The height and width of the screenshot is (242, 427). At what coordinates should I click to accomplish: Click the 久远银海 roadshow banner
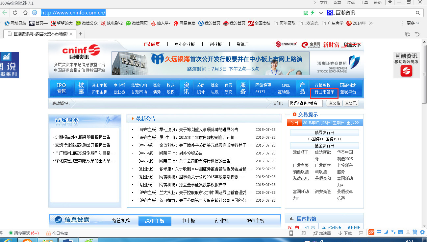[x=211, y=63]
